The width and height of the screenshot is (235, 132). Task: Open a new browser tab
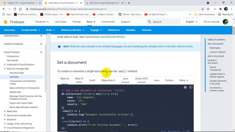(129, 3)
